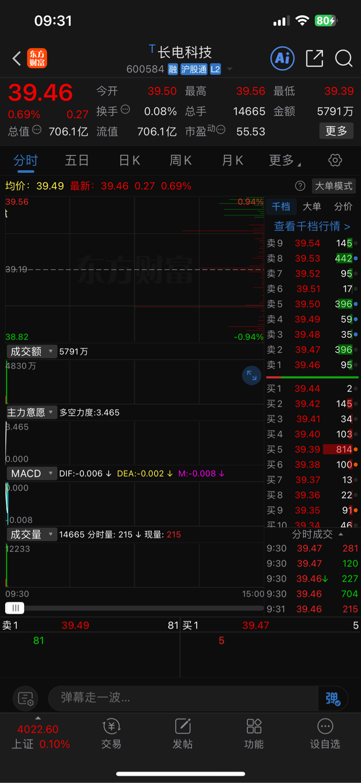Tap the main price 39.46
The width and height of the screenshot is (361, 783).
[x=40, y=92]
